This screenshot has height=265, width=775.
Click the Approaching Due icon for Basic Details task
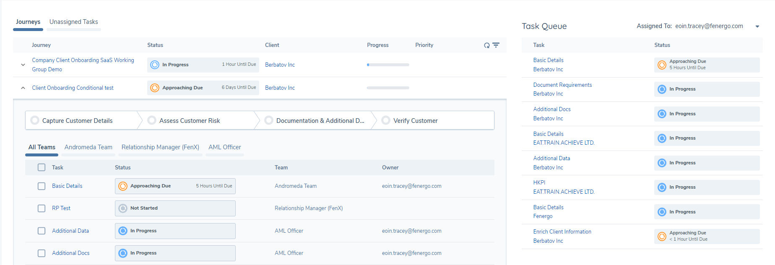pyautogui.click(x=123, y=186)
